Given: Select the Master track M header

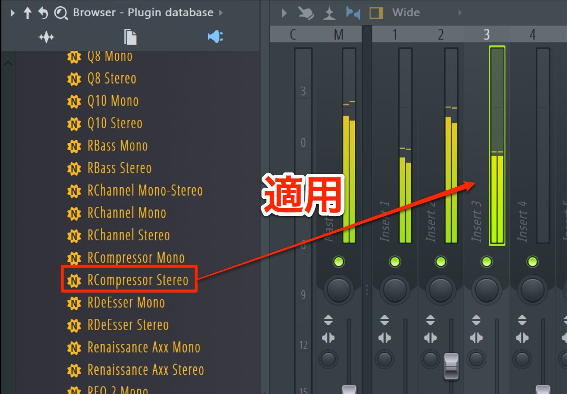Looking at the screenshot, I should pos(338,34).
